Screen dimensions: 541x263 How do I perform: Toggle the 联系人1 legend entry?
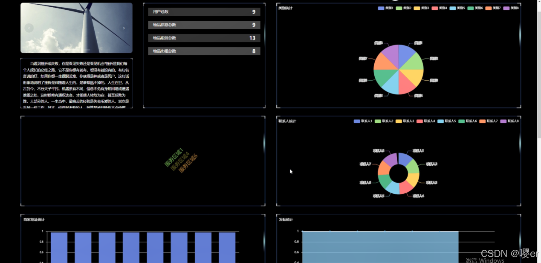363,121
